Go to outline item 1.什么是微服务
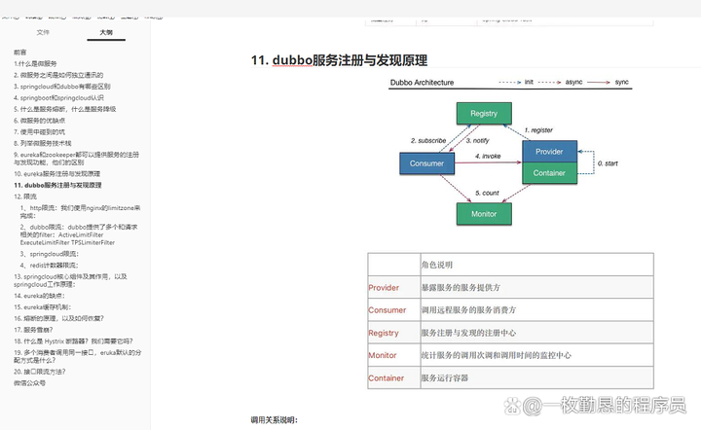701x430 pixels. click(35, 63)
